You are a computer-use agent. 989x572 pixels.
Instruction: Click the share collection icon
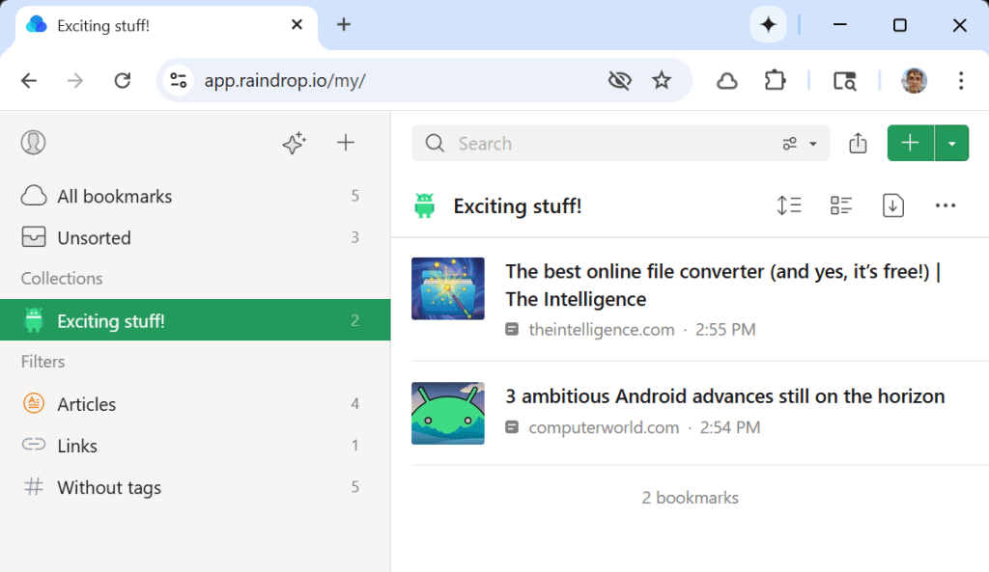[858, 144]
